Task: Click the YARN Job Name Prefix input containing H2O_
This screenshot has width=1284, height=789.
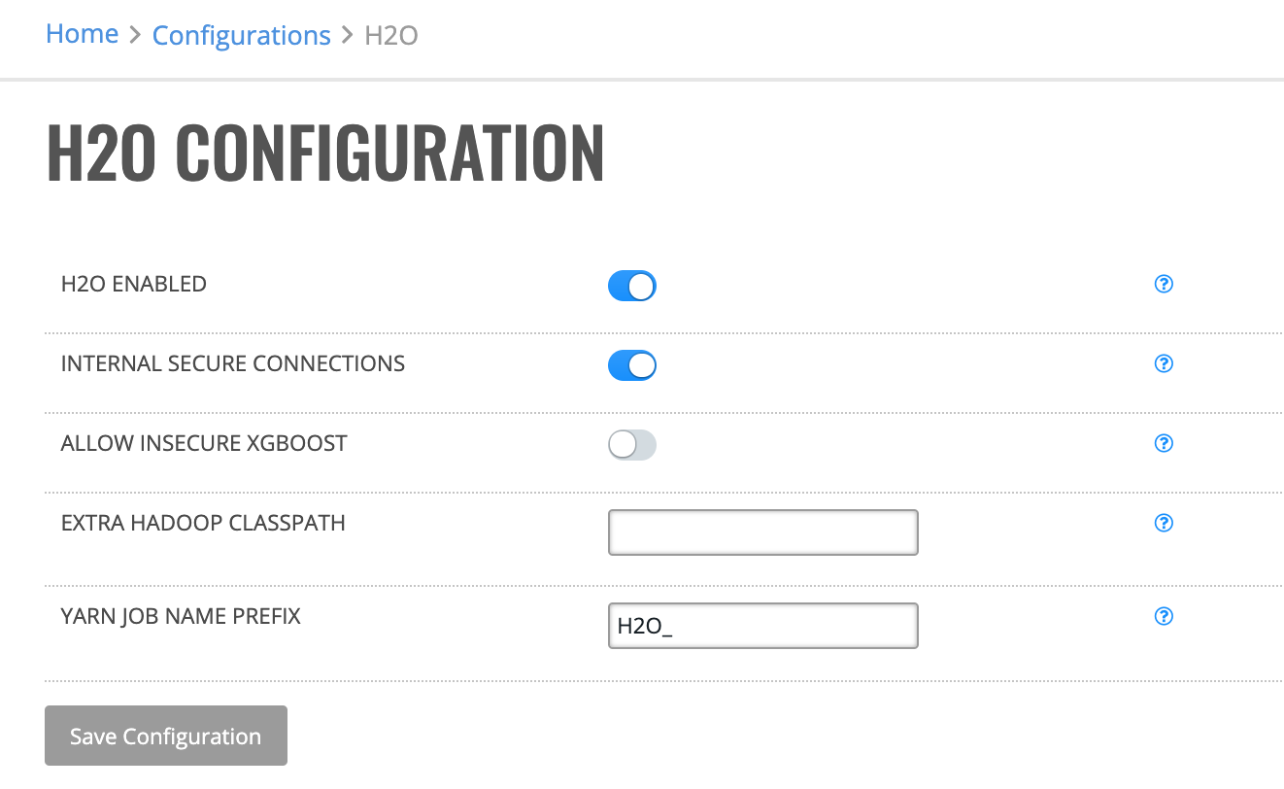Action: pyautogui.click(x=763, y=626)
